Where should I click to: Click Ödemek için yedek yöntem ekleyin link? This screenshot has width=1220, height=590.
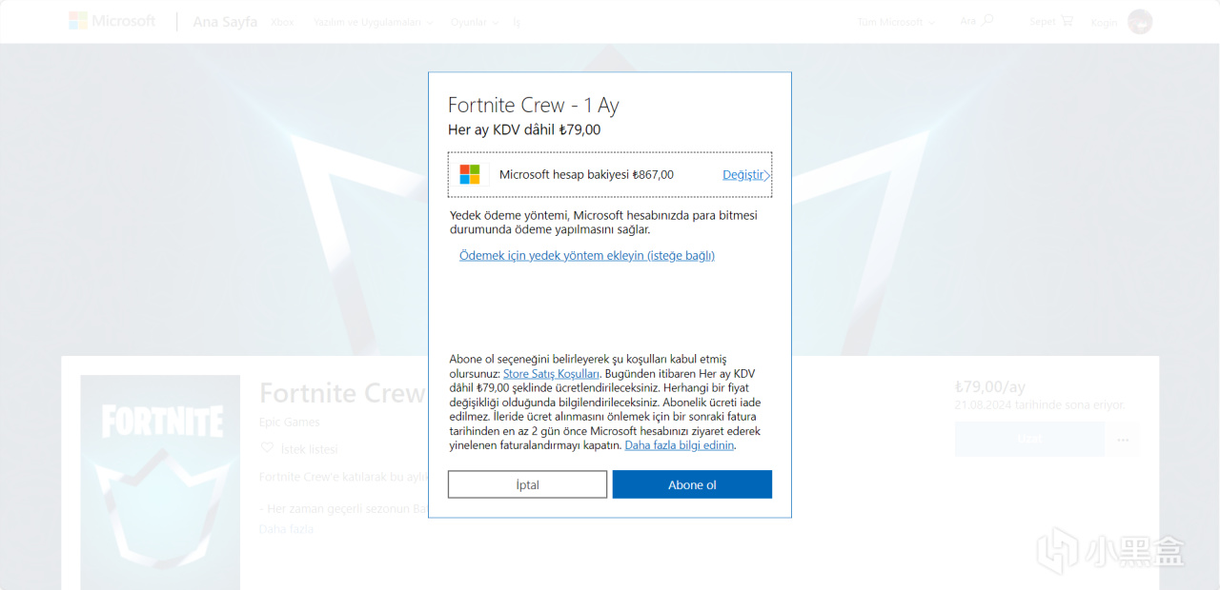point(587,255)
